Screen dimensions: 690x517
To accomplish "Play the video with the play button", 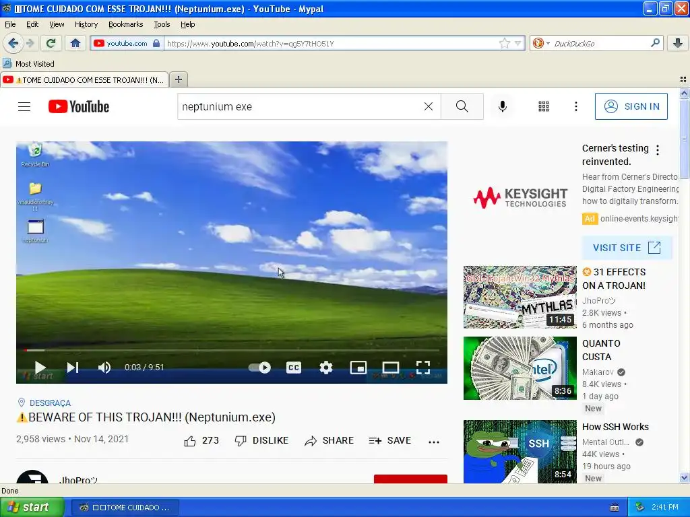I will coord(40,368).
